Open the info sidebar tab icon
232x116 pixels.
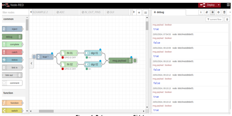coord(200,12)
